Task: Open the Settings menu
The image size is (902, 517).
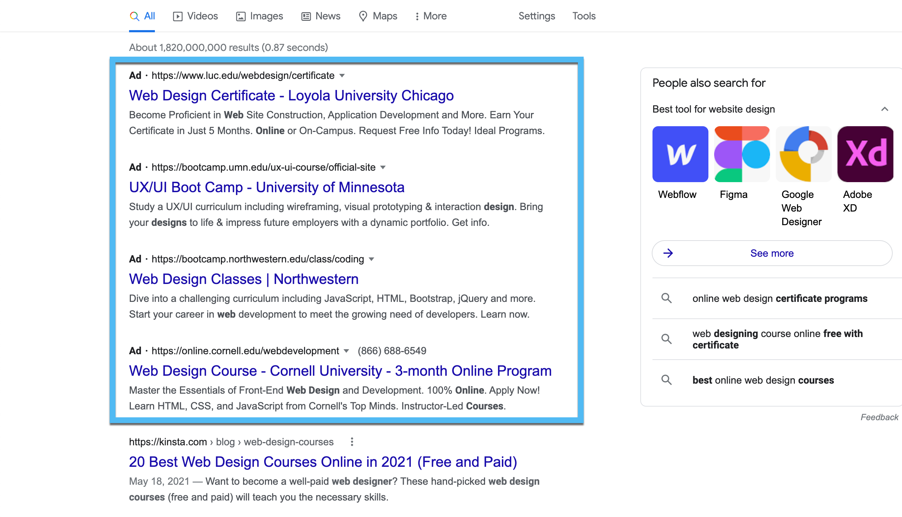Action: tap(537, 16)
